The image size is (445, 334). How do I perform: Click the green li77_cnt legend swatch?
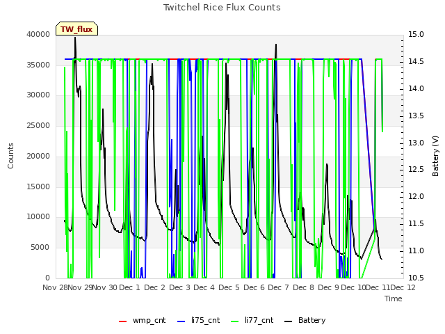(x=235, y=321)
